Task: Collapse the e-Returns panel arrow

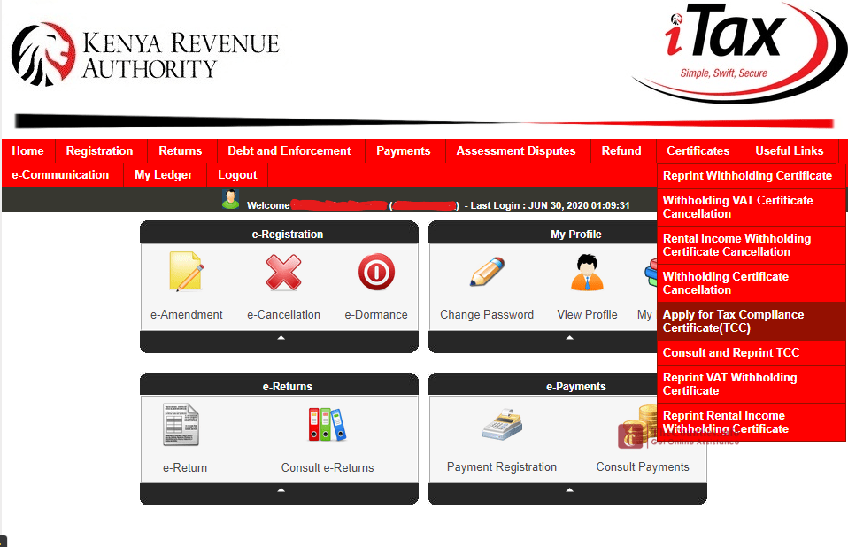Action: point(281,489)
